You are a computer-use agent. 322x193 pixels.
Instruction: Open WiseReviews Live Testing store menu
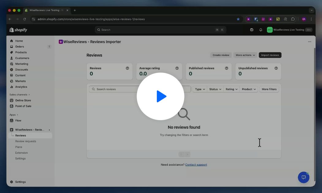289,30
